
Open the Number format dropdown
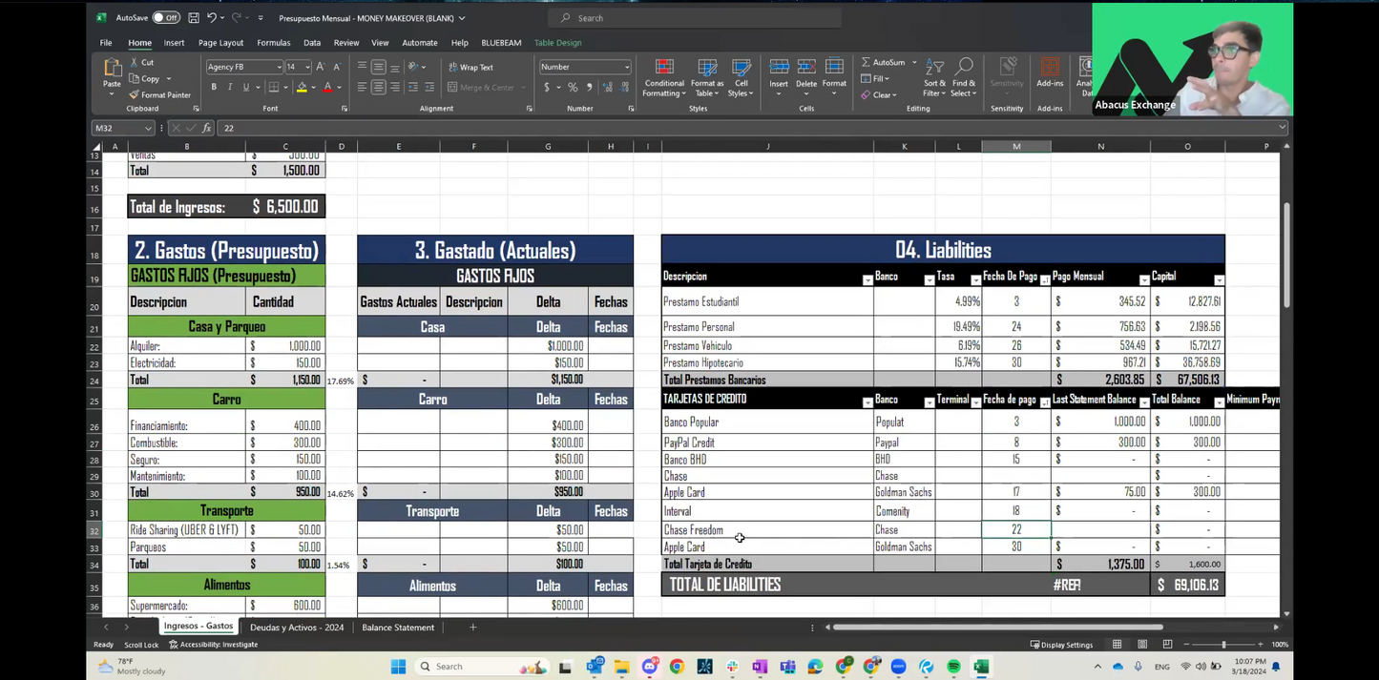pyautogui.click(x=626, y=67)
